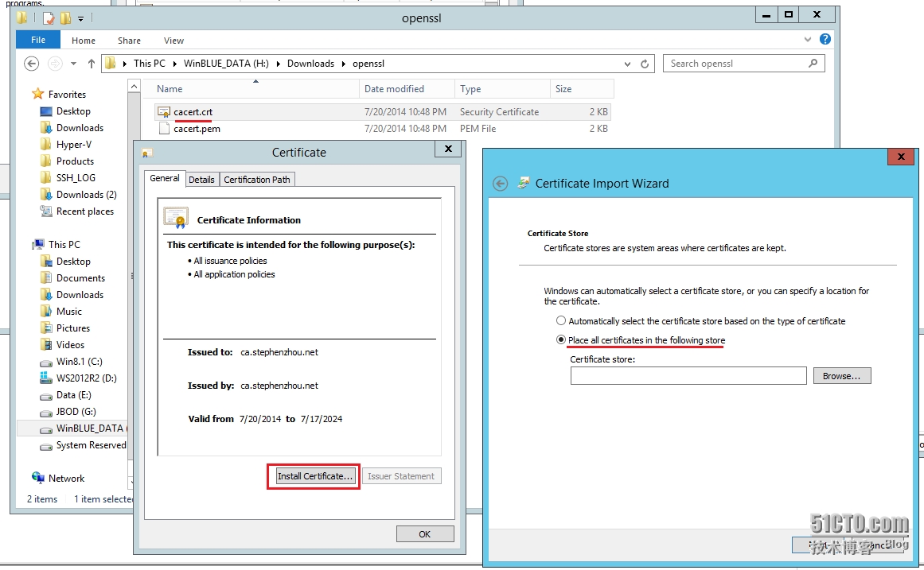Sort by the Type column header
The image size is (924, 570).
point(502,89)
